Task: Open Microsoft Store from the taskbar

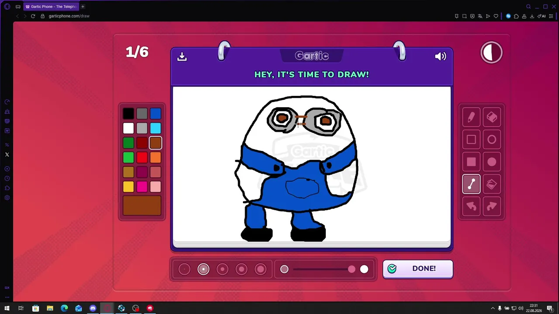Action: 36,308
